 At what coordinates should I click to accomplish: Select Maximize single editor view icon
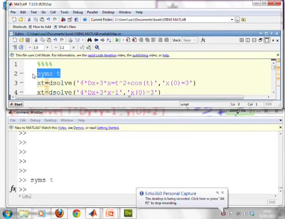pyautogui.click(x=267, y=40)
